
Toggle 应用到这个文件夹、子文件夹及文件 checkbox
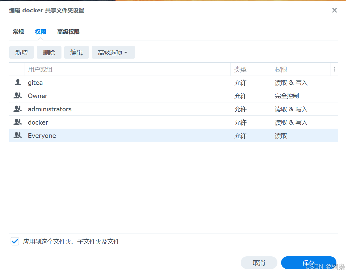coord(15,241)
